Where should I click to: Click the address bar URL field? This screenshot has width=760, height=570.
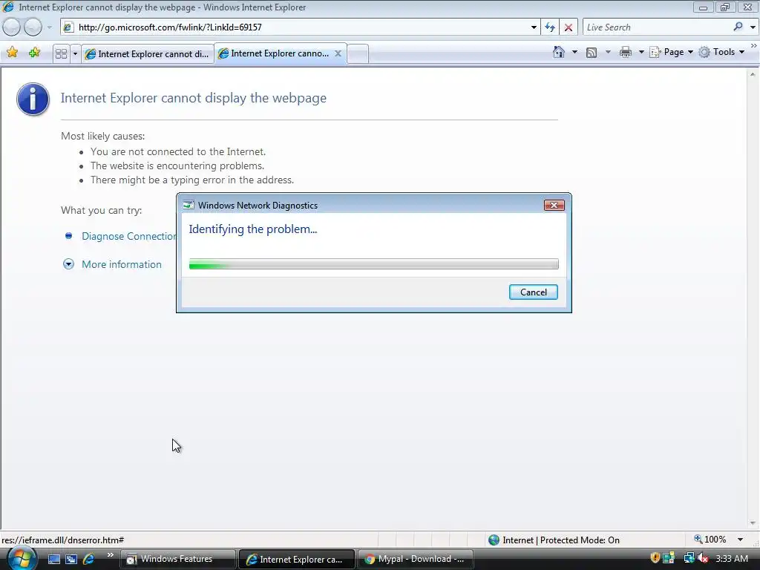[301, 27]
